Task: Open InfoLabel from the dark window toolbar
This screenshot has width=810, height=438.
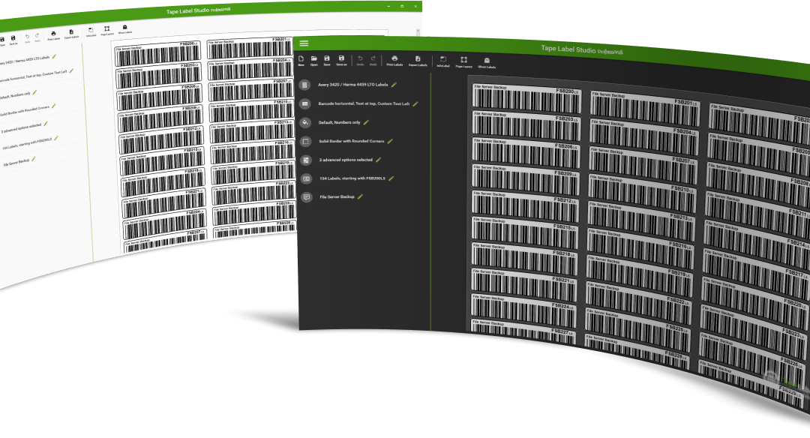Action: pos(443,62)
